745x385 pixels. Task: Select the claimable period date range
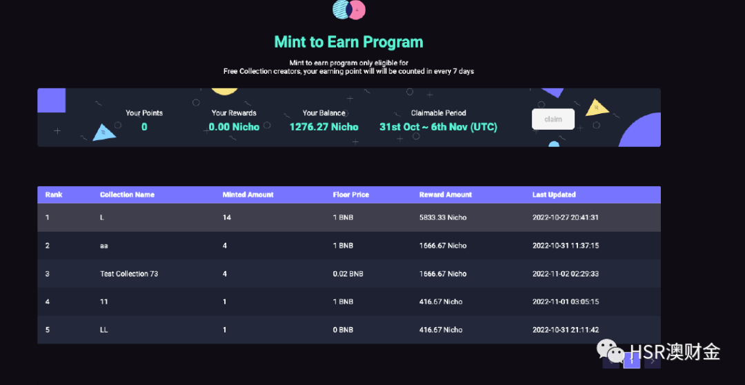pyautogui.click(x=438, y=127)
